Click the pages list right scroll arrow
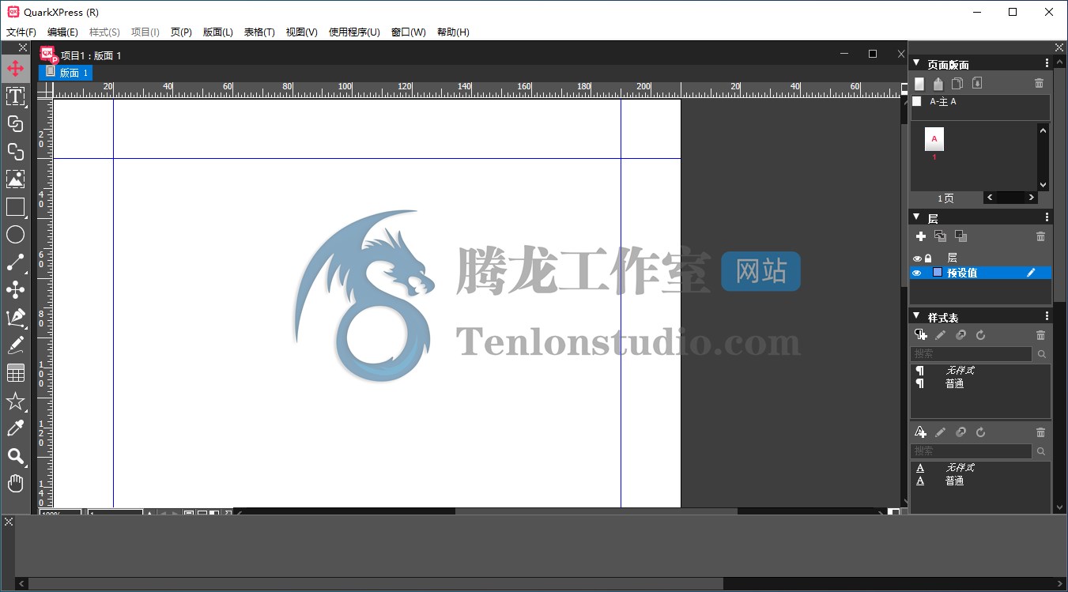Screen dimensions: 1068x592 tap(1032, 198)
